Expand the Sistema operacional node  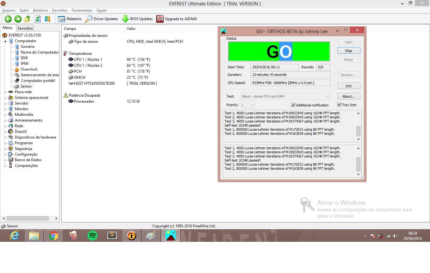pyautogui.click(x=5, y=98)
